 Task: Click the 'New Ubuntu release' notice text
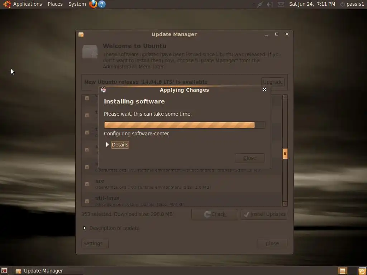coord(146,82)
